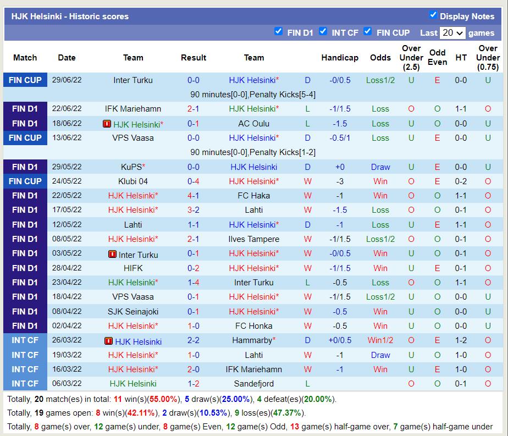
Task: Toggle the FIN D1 league filter checkbox
Action: [x=278, y=31]
